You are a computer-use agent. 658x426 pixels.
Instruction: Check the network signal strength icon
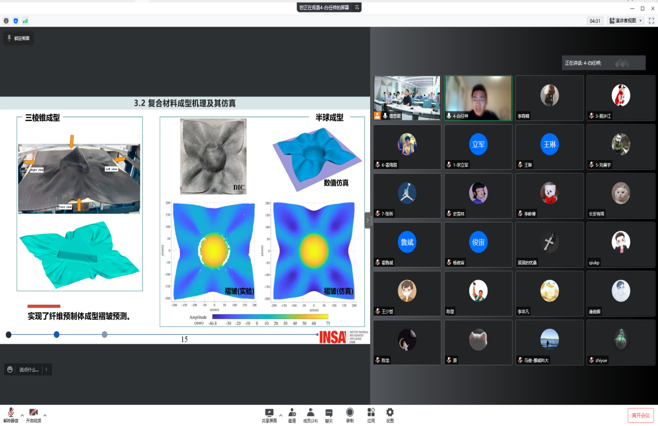point(25,21)
